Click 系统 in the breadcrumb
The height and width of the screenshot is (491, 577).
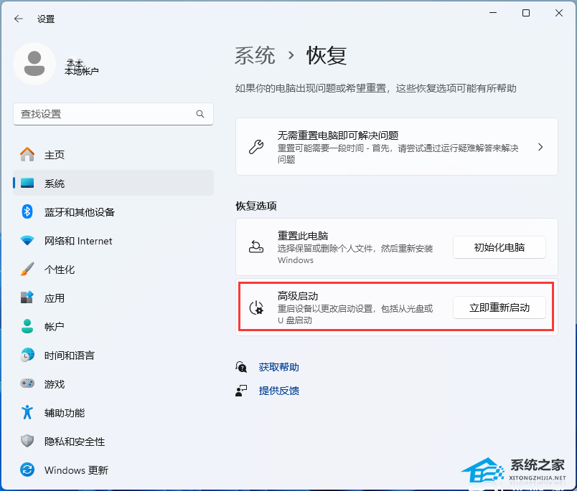pos(255,56)
